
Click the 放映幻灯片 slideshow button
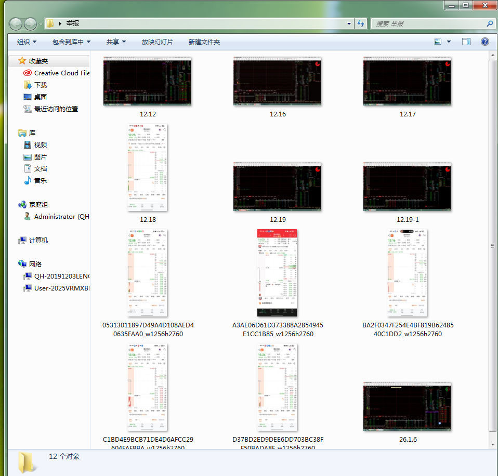tap(157, 42)
